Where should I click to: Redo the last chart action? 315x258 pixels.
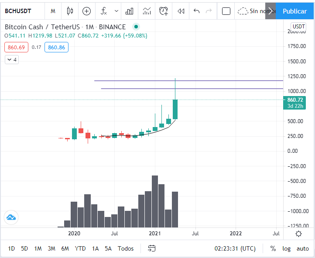click(209, 11)
